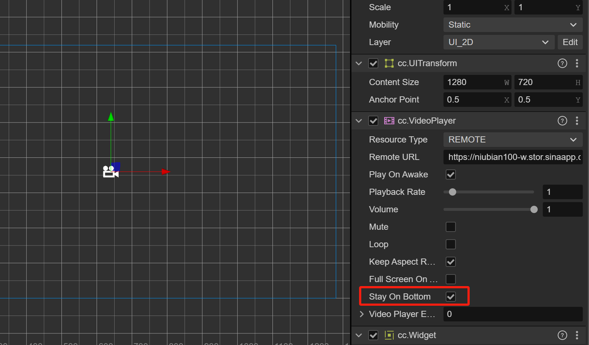The width and height of the screenshot is (589, 345).
Task: Open cc.Widget more options menu
Action: (x=577, y=335)
